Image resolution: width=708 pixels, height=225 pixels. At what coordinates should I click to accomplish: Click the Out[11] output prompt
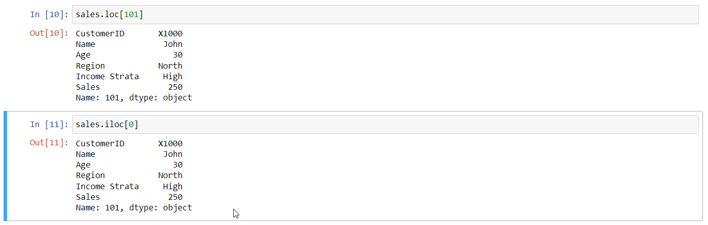(49, 143)
